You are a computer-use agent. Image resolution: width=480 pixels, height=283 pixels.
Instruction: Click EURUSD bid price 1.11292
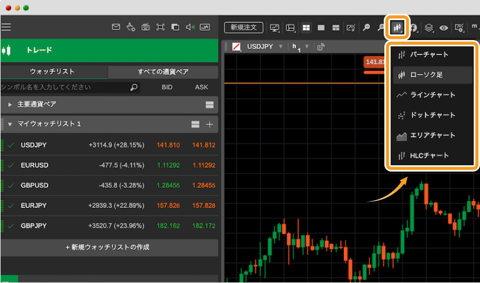(168, 165)
